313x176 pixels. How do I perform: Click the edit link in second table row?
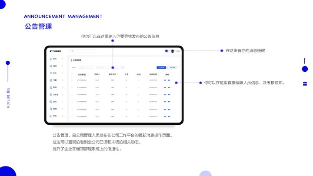(x=165, y=87)
